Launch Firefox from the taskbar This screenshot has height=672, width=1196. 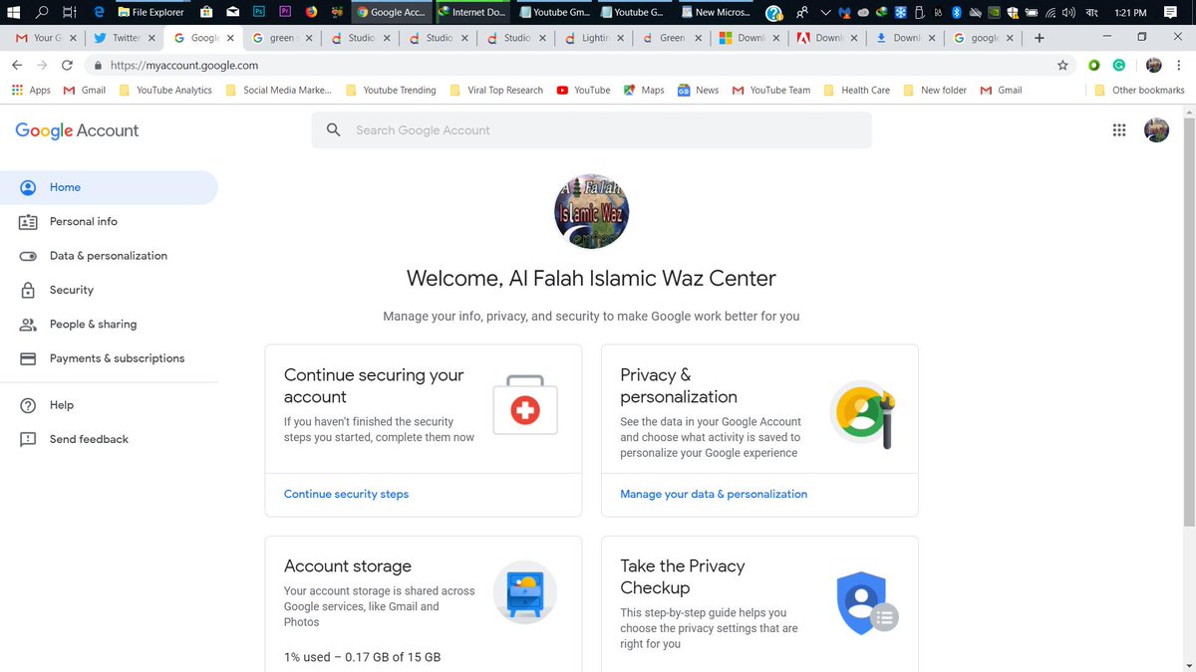tap(311, 12)
